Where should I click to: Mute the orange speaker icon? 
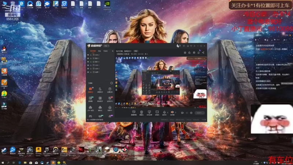pyautogui.click(x=172, y=113)
